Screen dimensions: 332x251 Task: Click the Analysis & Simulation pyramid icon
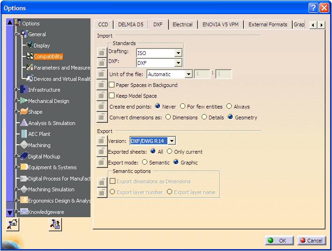[x=24, y=123]
